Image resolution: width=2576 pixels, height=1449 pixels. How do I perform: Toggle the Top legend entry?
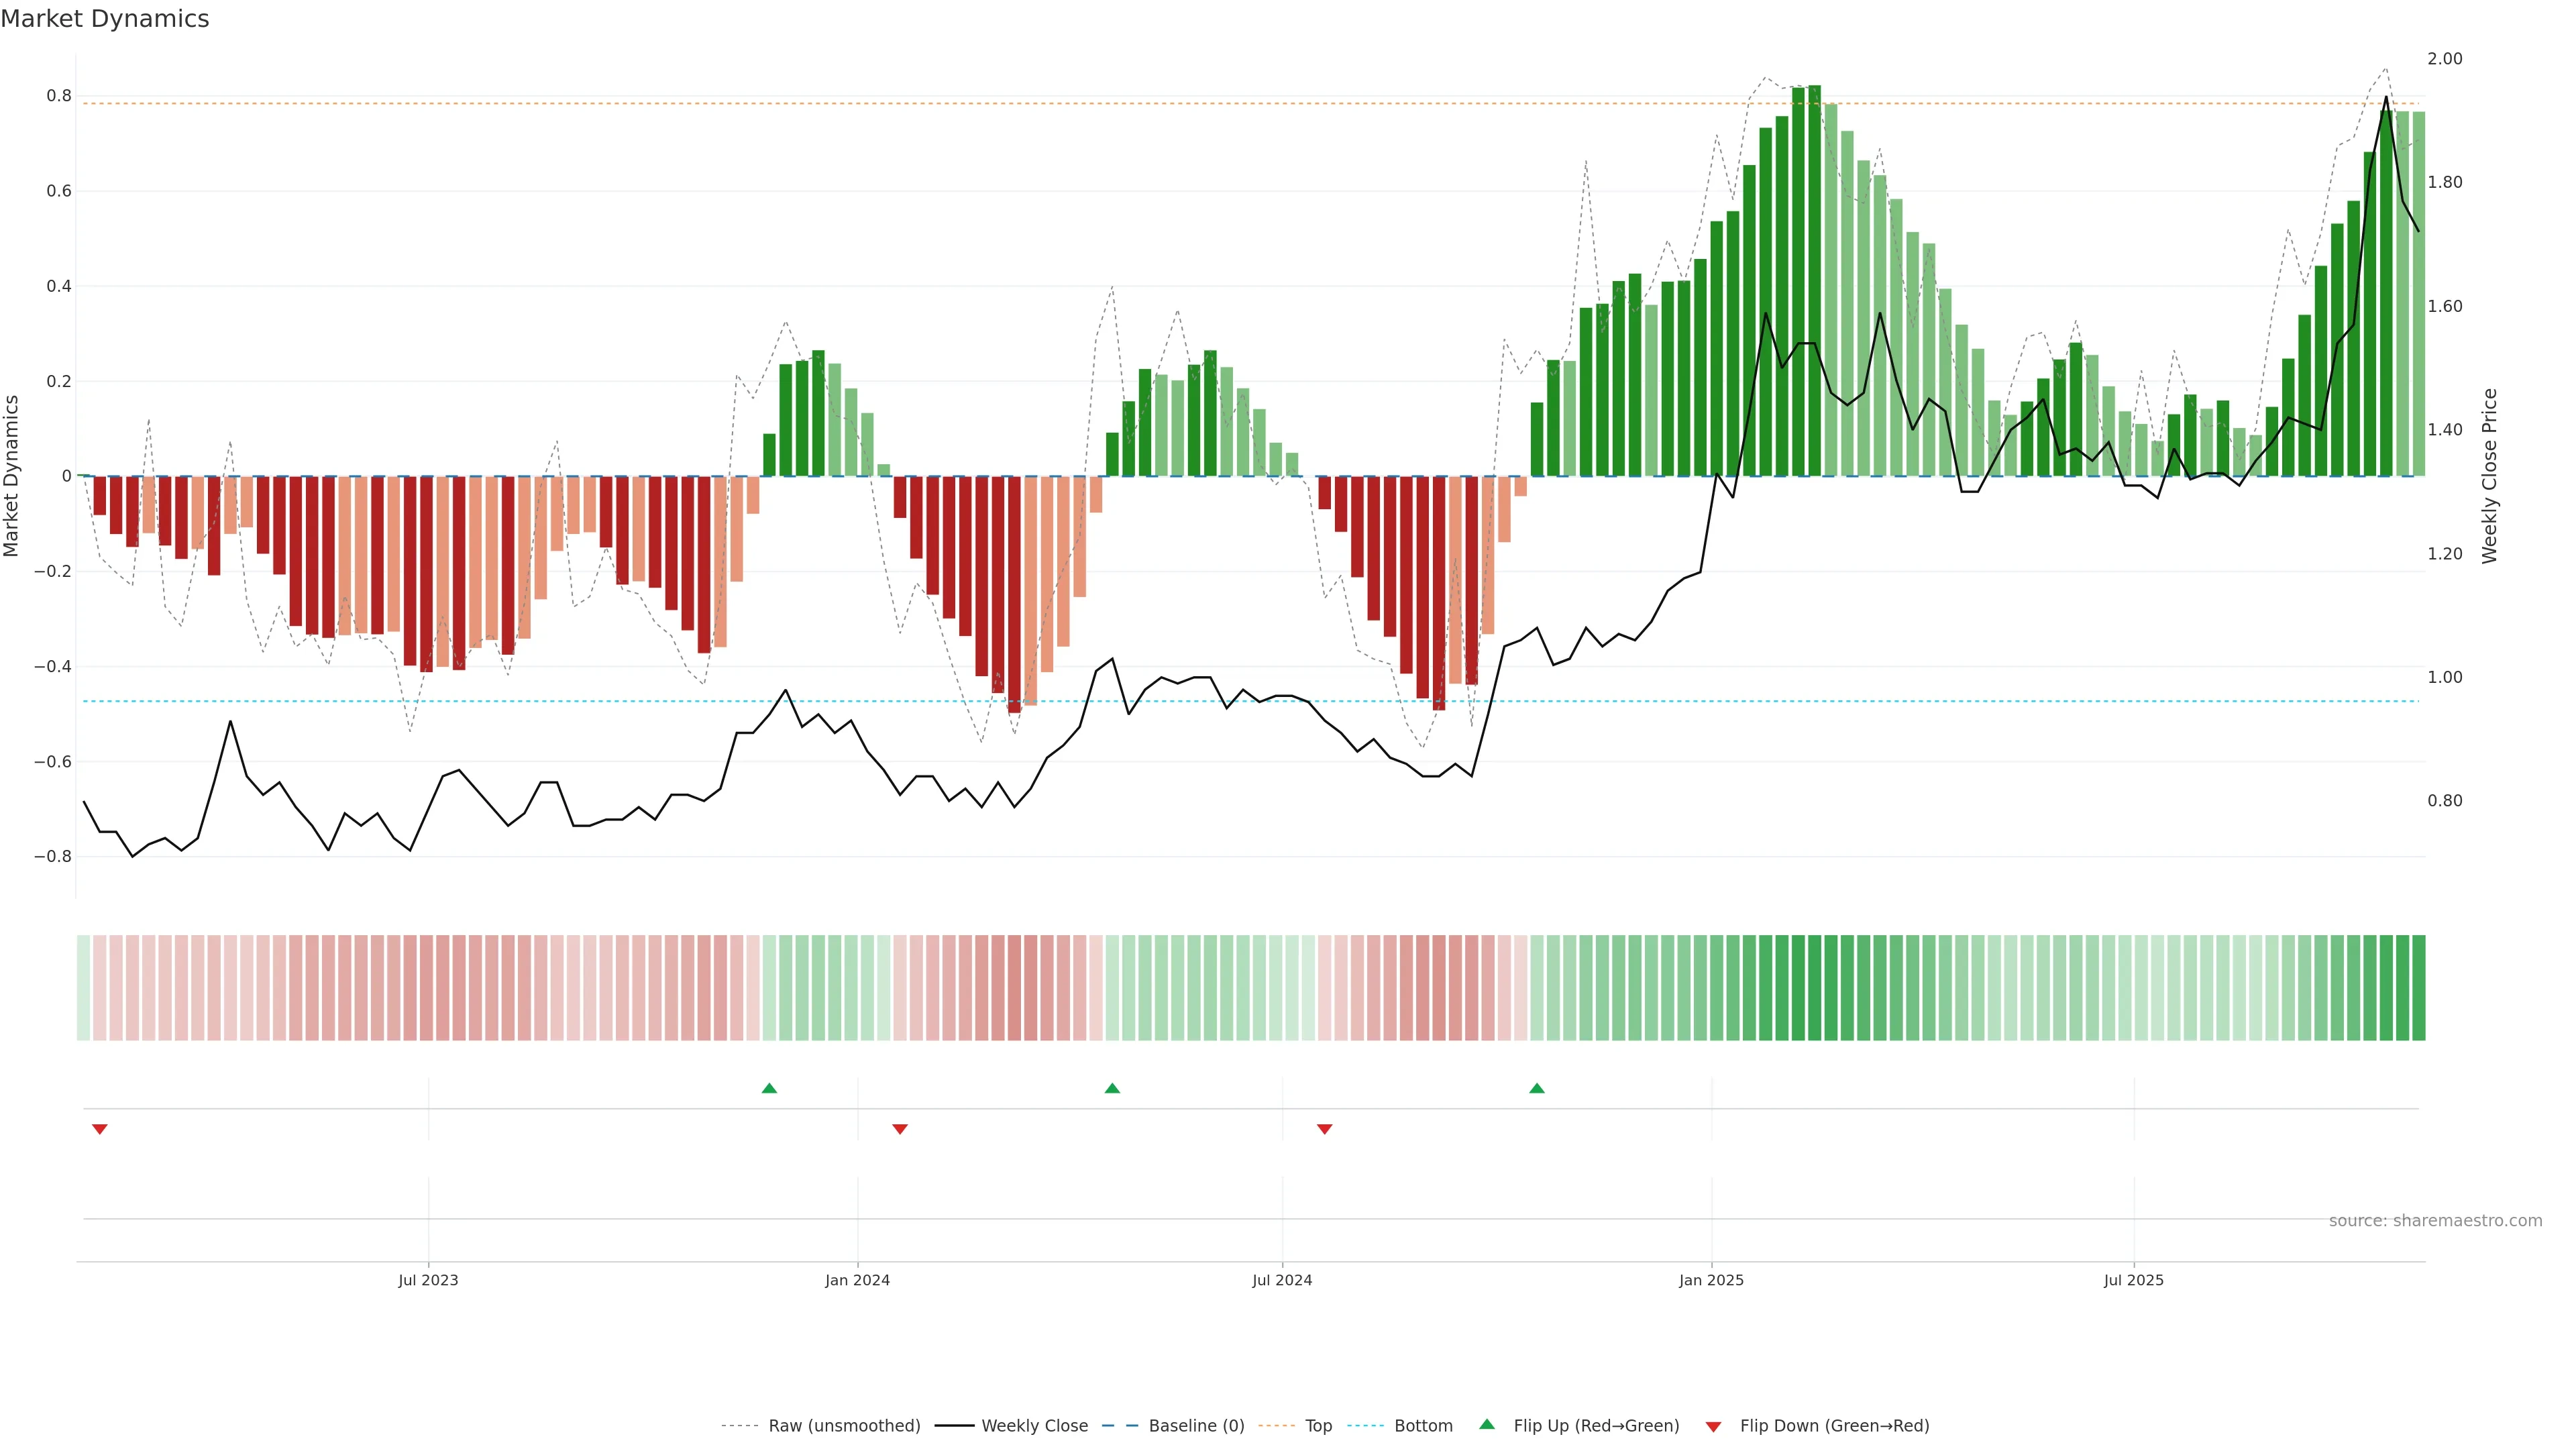coord(1318,1426)
